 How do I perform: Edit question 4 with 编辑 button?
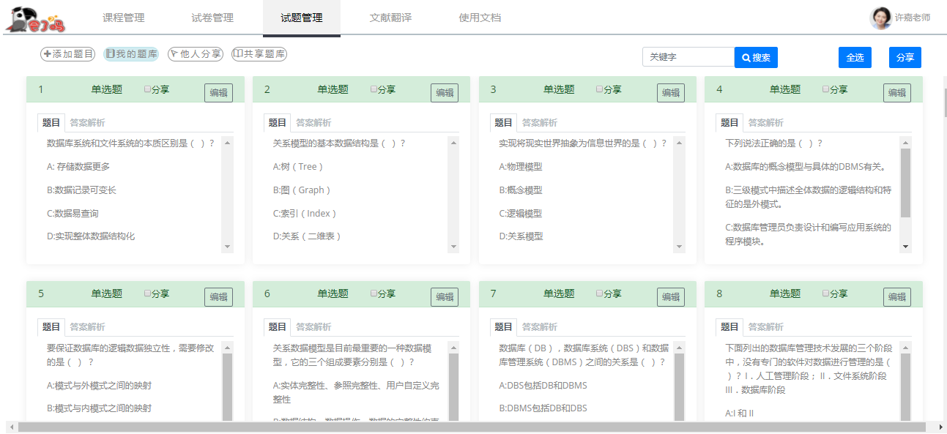click(897, 93)
